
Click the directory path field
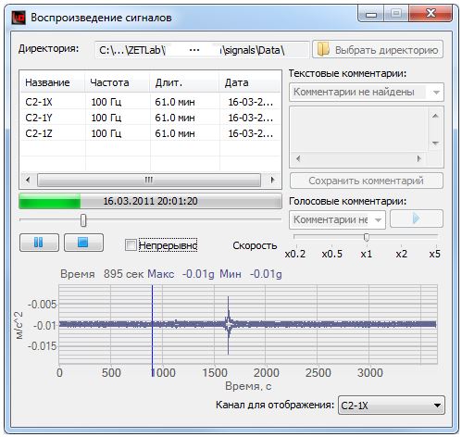point(202,50)
